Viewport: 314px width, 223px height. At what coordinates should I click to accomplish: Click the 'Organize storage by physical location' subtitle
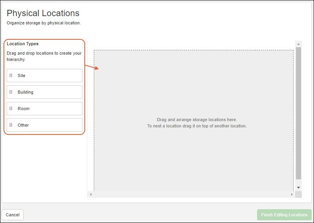click(x=44, y=23)
